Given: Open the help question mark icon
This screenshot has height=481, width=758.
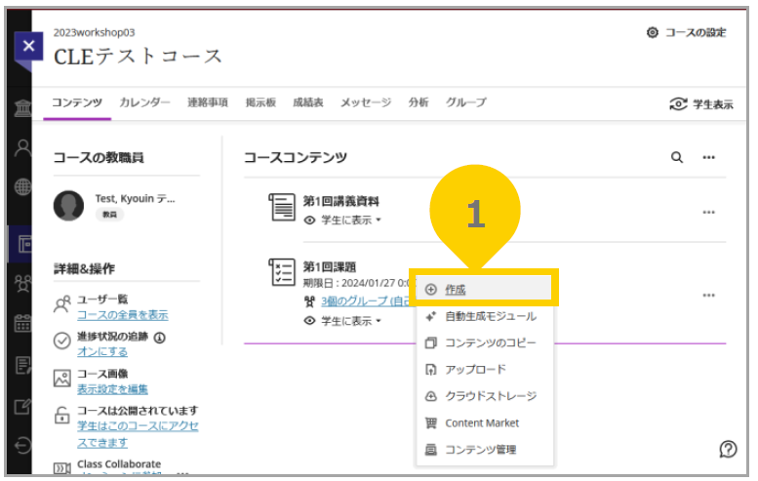Looking at the screenshot, I should 728,449.
